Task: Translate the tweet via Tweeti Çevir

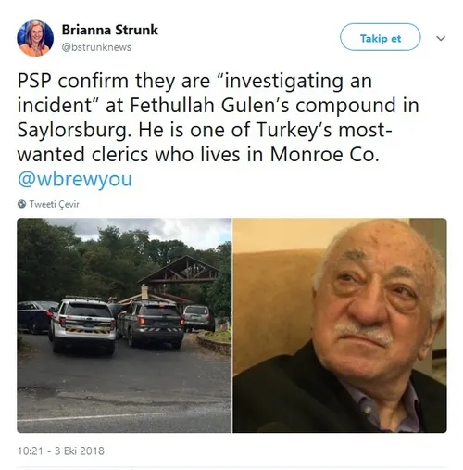Action: tap(54, 204)
